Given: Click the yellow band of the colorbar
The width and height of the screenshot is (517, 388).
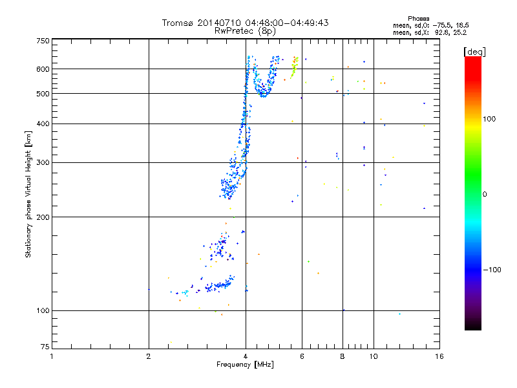Looking at the screenshot, I should tap(473, 127).
